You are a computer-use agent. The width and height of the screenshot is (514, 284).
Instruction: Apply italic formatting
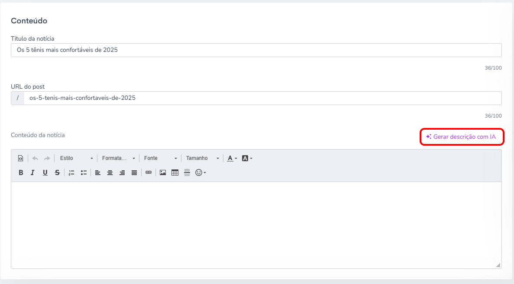[x=32, y=173]
